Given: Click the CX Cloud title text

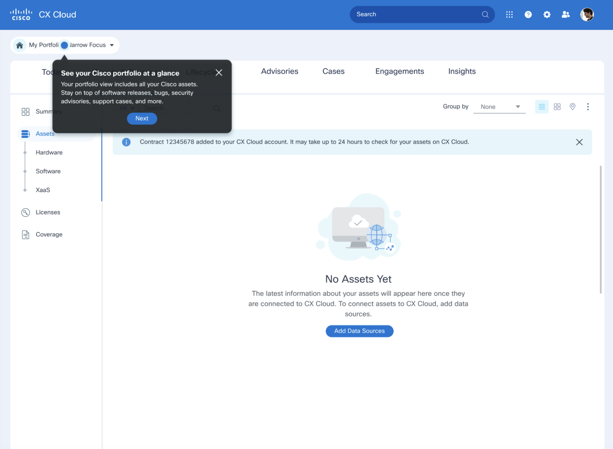Looking at the screenshot, I should (57, 15).
